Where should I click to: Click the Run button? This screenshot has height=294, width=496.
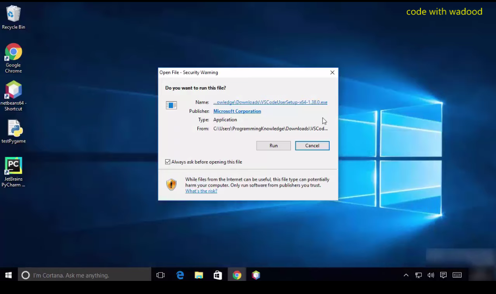click(273, 146)
